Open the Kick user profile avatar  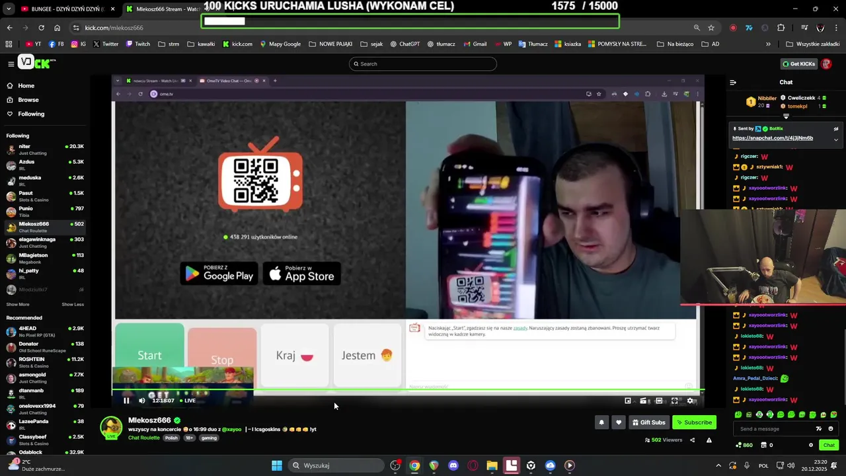826,64
